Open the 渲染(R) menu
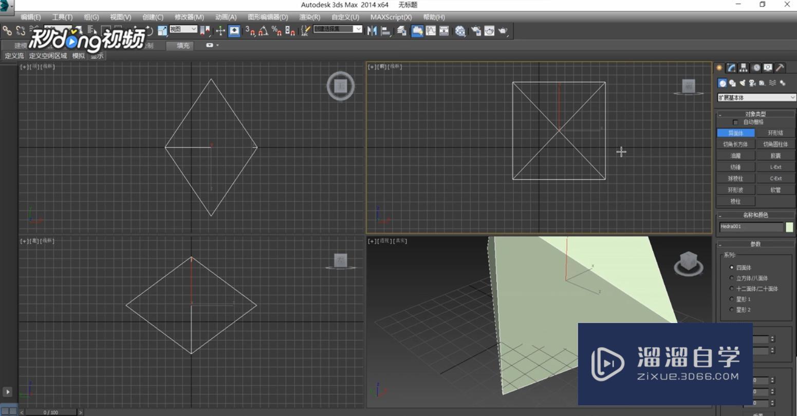The height and width of the screenshot is (416, 797). (309, 17)
